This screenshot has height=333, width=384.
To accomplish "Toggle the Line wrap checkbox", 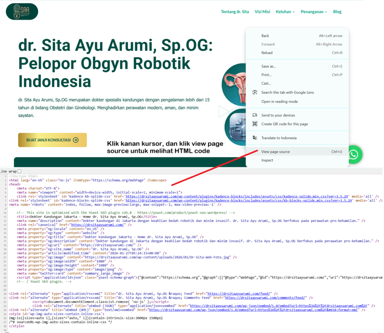I will pyautogui.click(x=19, y=171).
